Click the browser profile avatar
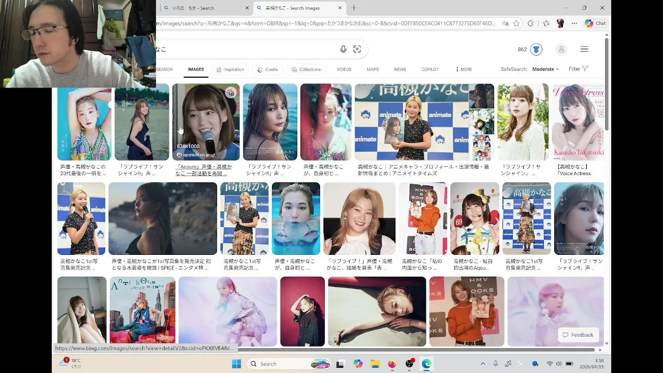This screenshot has width=663, height=373. [x=560, y=23]
